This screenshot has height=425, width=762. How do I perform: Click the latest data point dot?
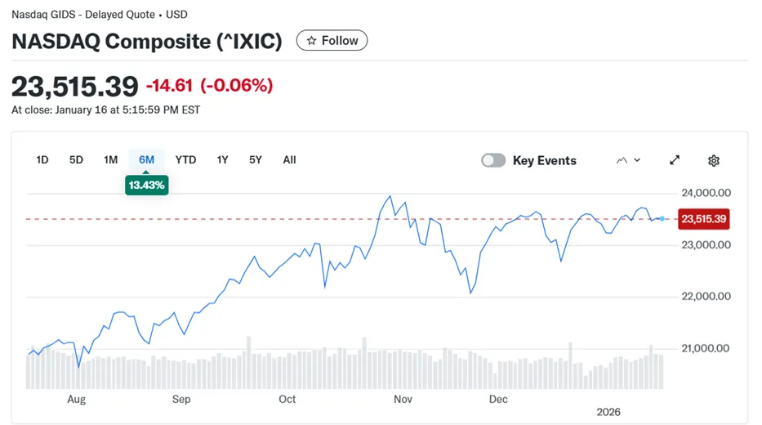click(662, 219)
